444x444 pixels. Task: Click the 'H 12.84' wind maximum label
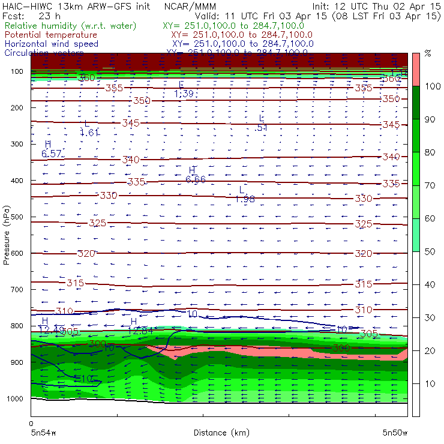[140, 326]
